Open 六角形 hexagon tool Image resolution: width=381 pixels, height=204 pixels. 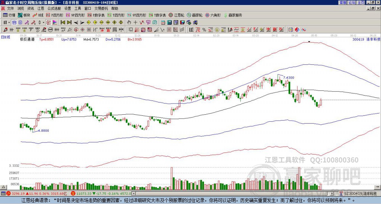tap(213, 15)
